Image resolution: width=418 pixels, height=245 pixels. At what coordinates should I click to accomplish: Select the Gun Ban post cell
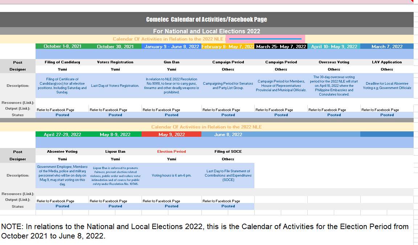(x=172, y=62)
